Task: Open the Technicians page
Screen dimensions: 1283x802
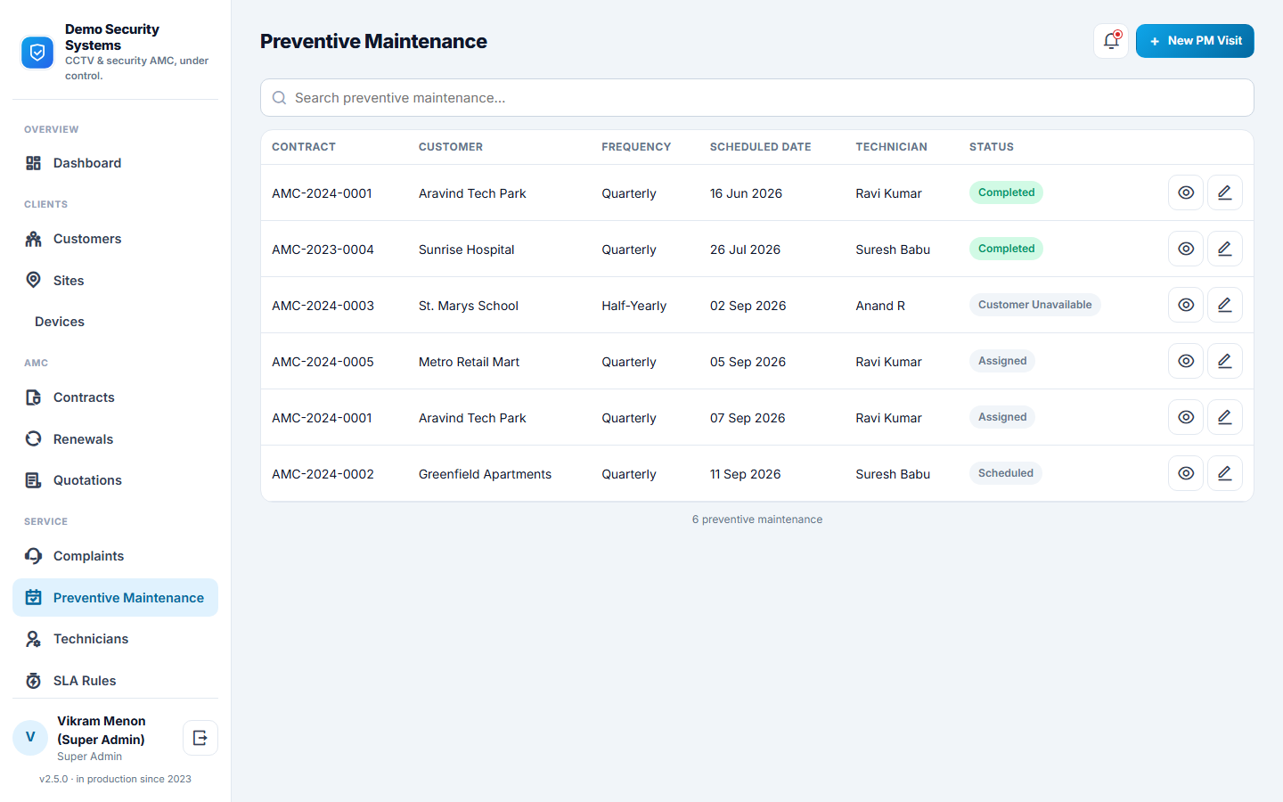Action: pos(115,639)
